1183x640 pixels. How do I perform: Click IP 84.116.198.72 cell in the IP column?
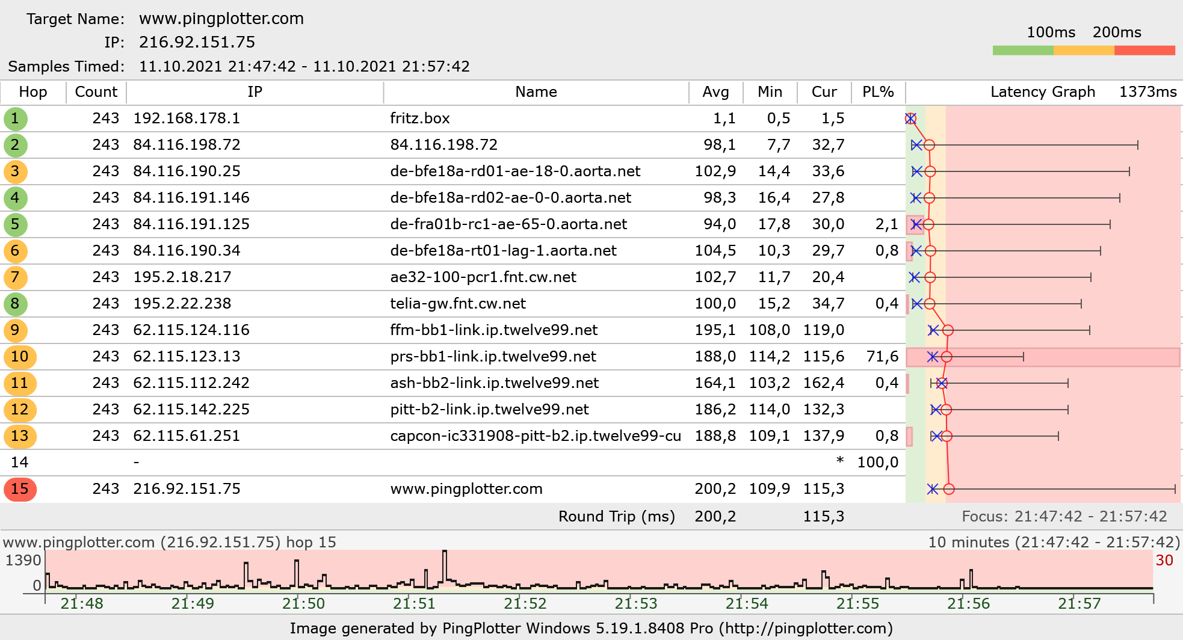pyautogui.click(x=187, y=145)
